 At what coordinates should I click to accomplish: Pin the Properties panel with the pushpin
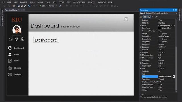(x=174, y=10)
